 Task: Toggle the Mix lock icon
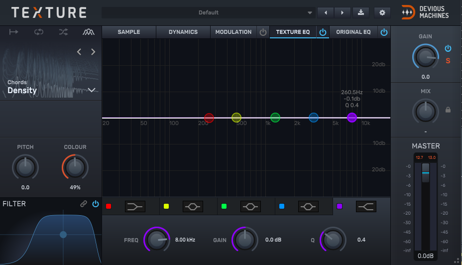(x=448, y=110)
